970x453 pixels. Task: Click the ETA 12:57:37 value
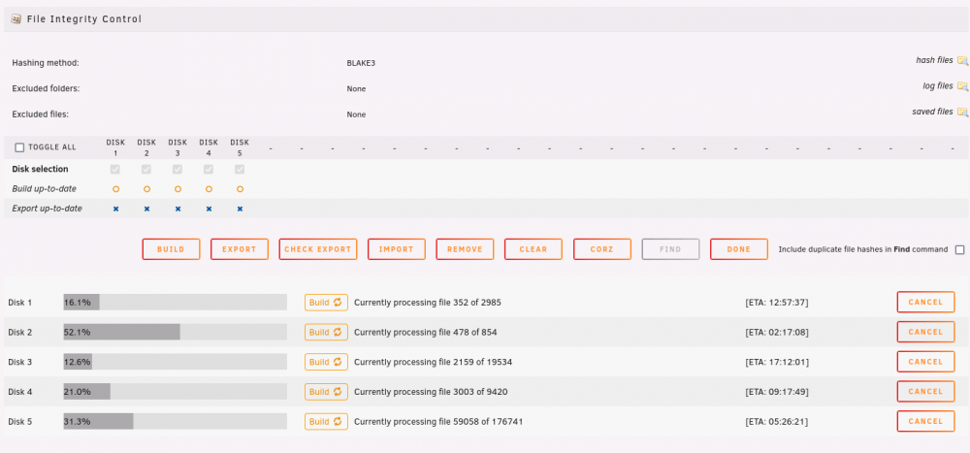[777, 303]
